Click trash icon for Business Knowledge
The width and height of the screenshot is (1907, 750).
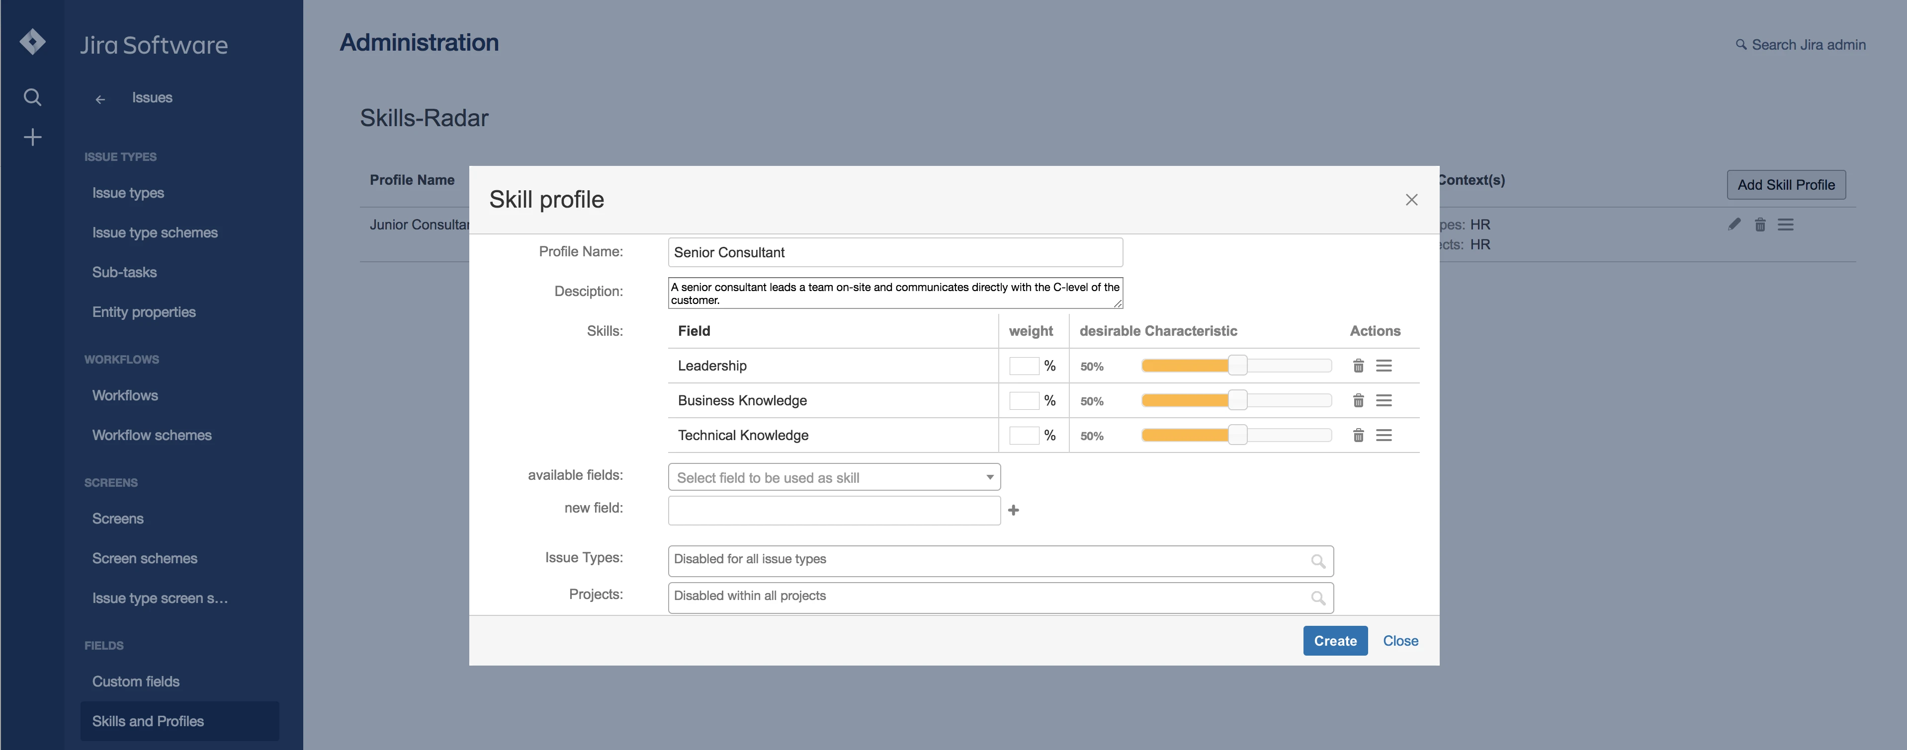point(1358,400)
